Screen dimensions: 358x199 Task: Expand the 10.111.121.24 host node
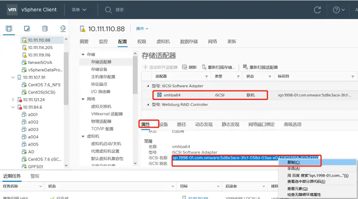click(x=13, y=99)
